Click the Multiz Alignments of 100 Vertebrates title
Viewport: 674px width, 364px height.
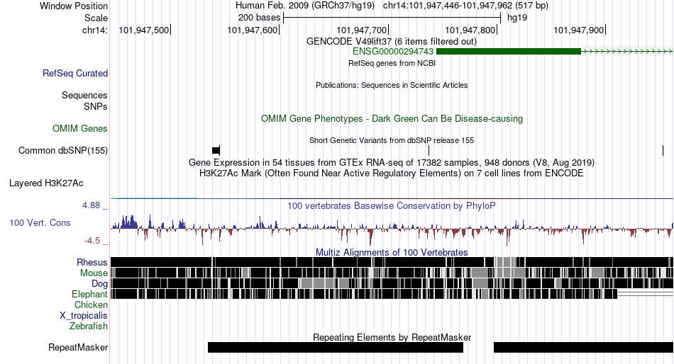pos(392,252)
